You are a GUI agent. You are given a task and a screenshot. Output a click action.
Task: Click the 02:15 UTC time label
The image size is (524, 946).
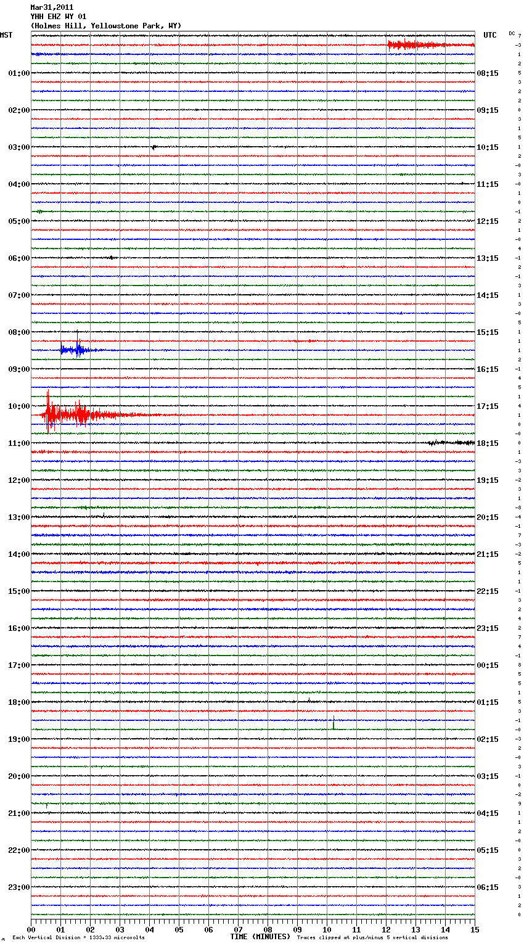pos(488,739)
